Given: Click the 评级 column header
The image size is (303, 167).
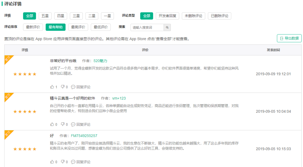Looking at the screenshot, I should pyautogui.click(x=25, y=50).
